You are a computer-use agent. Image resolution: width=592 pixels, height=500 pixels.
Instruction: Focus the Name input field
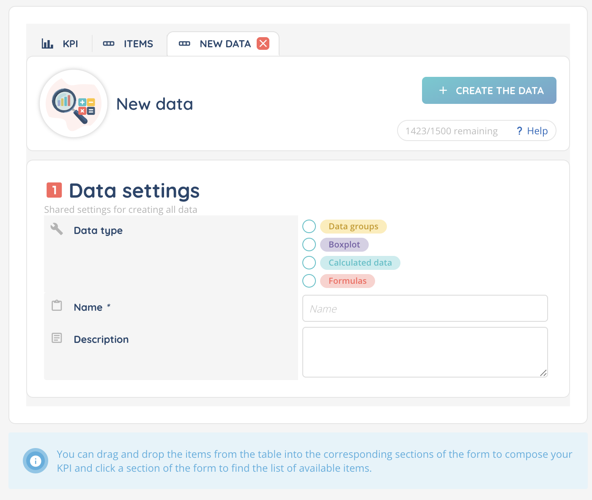pyautogui.click(x=425, y=308)
